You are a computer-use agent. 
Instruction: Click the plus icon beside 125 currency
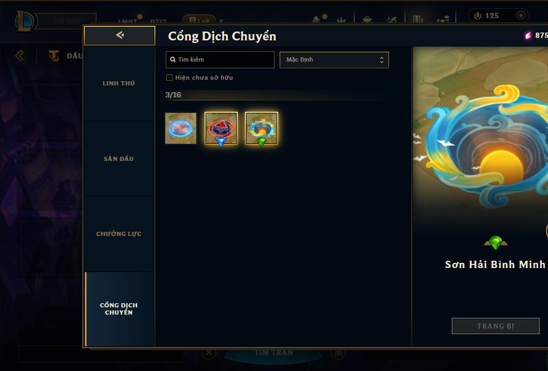521,16
